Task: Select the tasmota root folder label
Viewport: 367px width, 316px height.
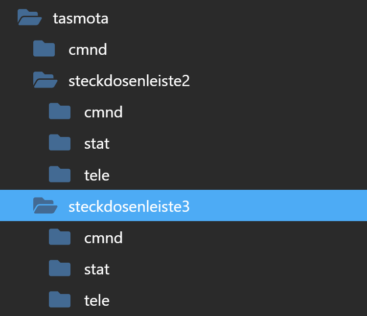Action: click(80, 19)
